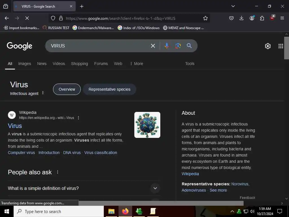This screenshot has height=217, width=289.
Task: Stop loading the page
Action: pyautogui.click(x=27, y=18)
